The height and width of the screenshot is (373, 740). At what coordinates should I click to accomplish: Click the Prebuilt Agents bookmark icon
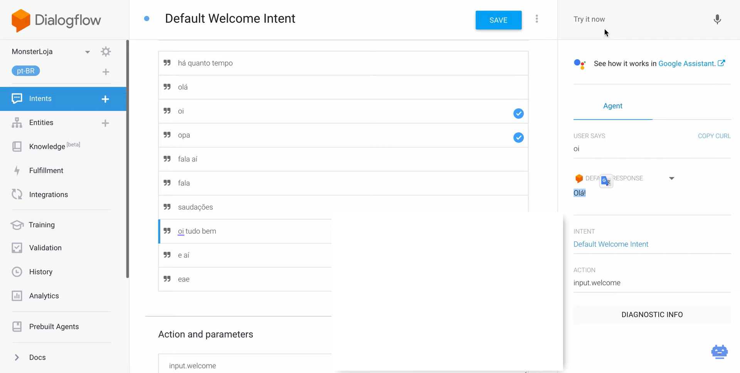[x=17, y=327]
